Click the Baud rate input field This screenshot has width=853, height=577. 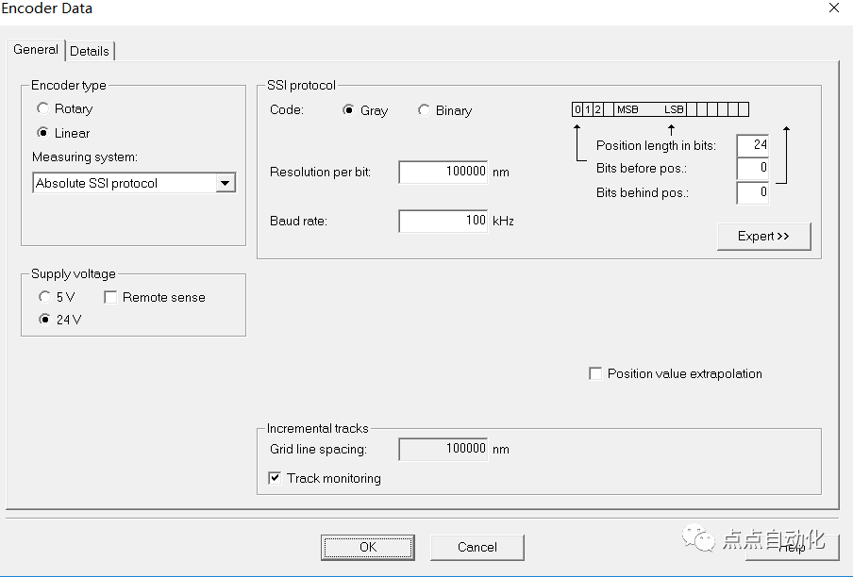point(443,221)
